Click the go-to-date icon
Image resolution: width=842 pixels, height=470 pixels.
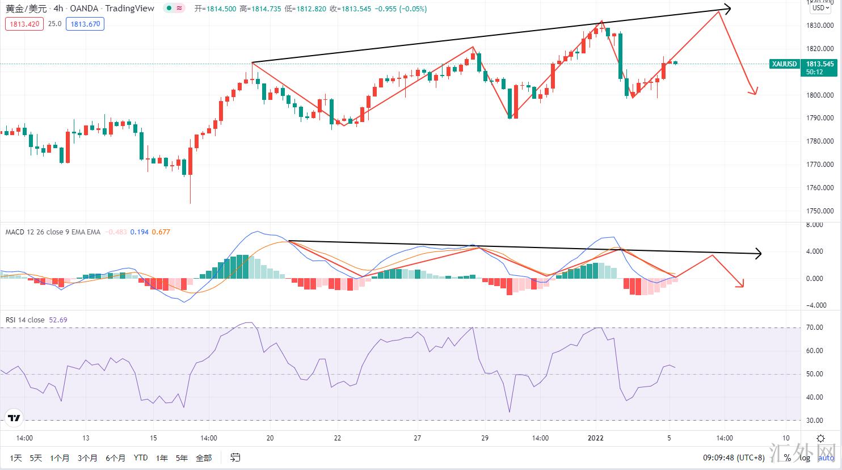(x=235, y=458)
